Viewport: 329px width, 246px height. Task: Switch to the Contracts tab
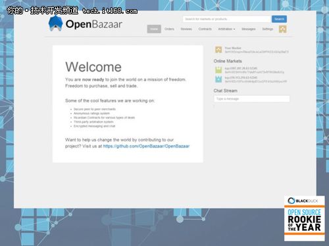(x=205, y=29)
